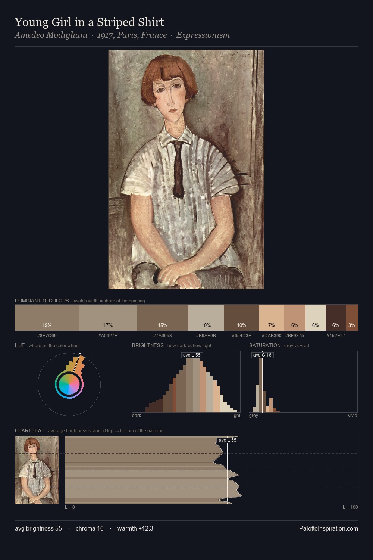Click the 19% swatch #8E7C69
373x560 pixels.
[x=47, y=318]
